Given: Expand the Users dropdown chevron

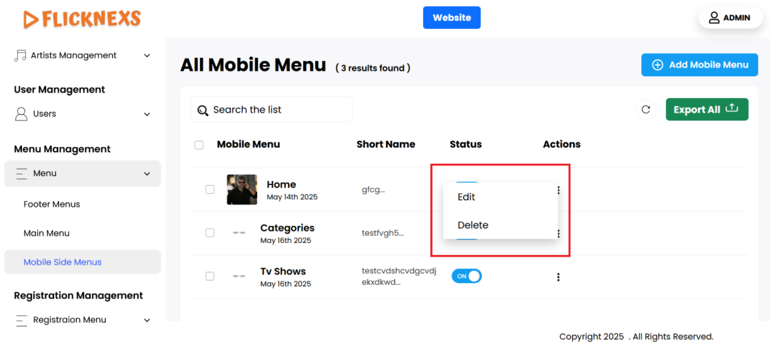Looking at the screenshot, I should click(x=147, y=114).
